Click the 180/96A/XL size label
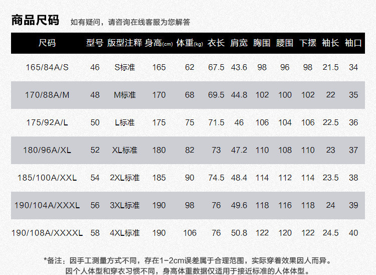The width and height of the screenshot is (376, 275). click(x=48, y=150)
